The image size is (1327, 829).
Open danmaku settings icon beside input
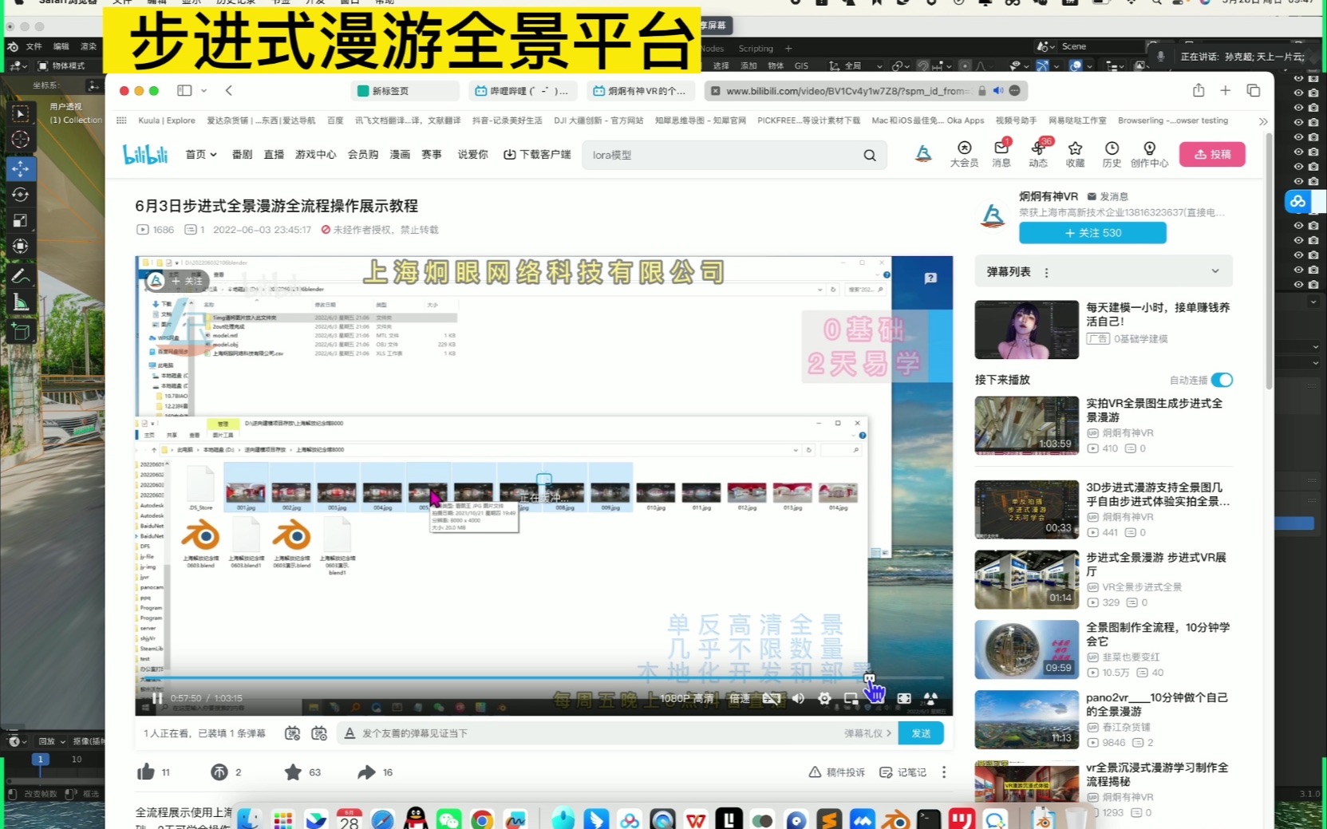point(319,733)
